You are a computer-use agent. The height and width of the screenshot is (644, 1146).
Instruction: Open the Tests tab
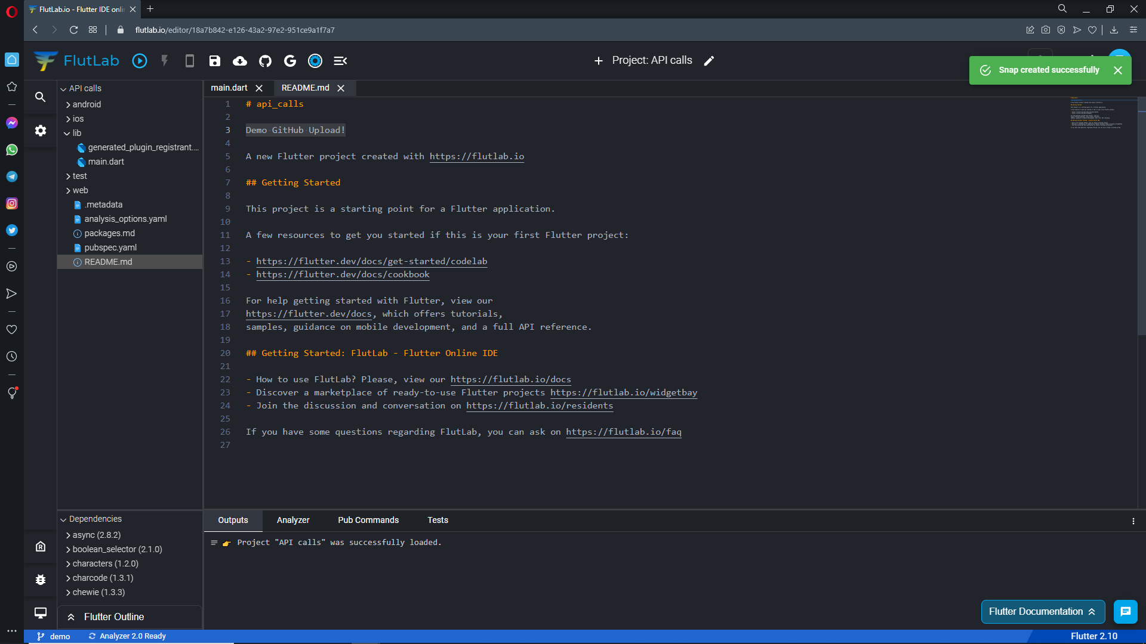click(438, 520)
